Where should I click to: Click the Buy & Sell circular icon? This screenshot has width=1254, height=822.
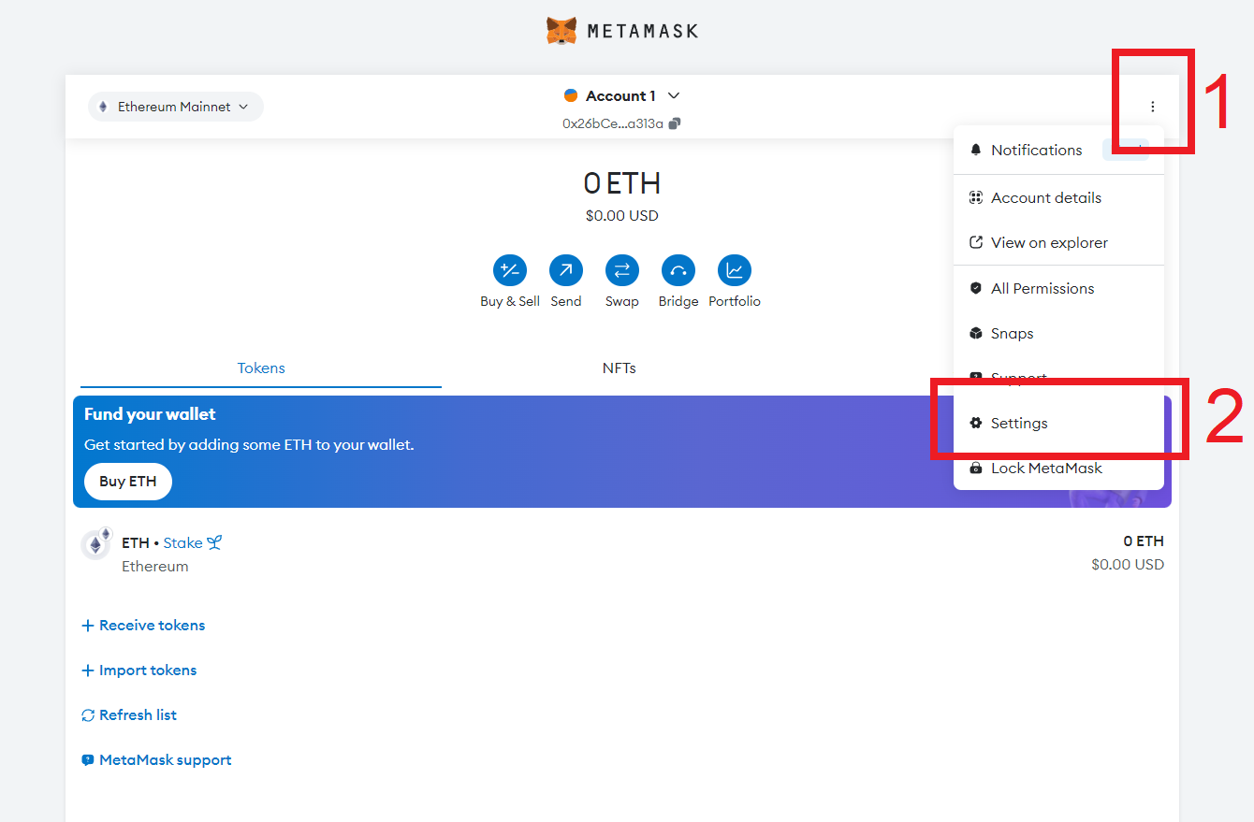point(510,271)
